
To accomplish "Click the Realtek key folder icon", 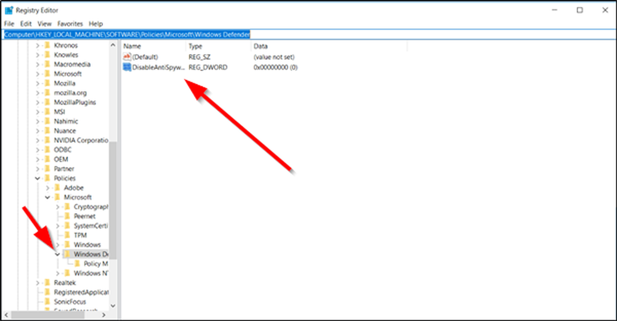I will pyautogui.click(x=48, y=282).
